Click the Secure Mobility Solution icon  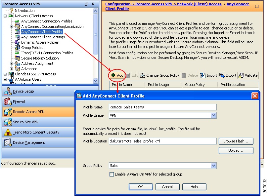[18, 58]
